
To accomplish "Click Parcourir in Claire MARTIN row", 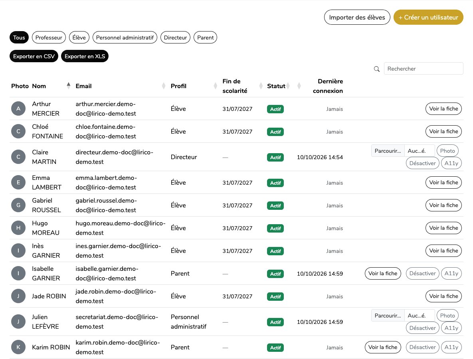I will pos(388,151).
